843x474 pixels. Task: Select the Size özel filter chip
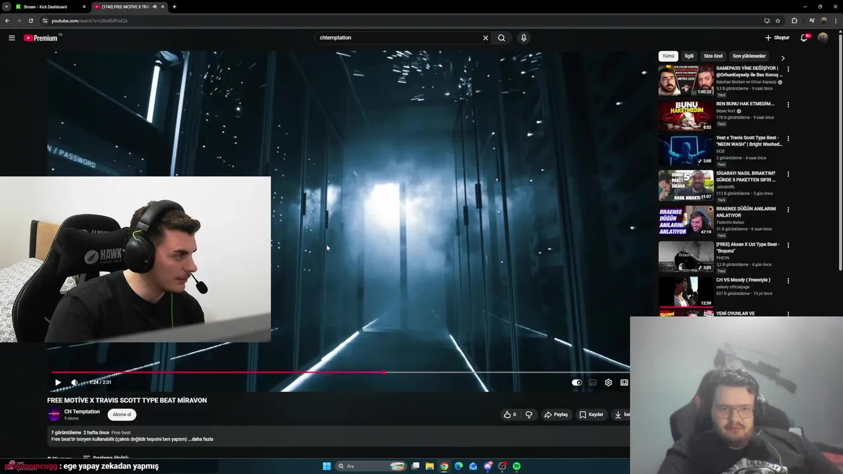tap(713, 57)
